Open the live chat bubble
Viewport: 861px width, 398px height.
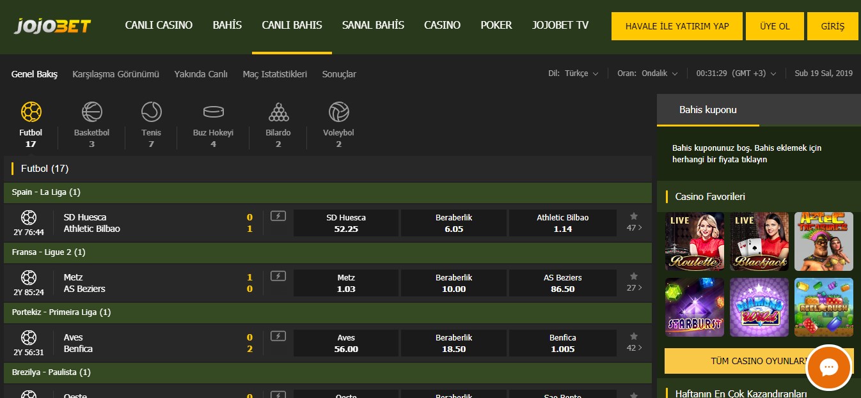pos(829,367)
